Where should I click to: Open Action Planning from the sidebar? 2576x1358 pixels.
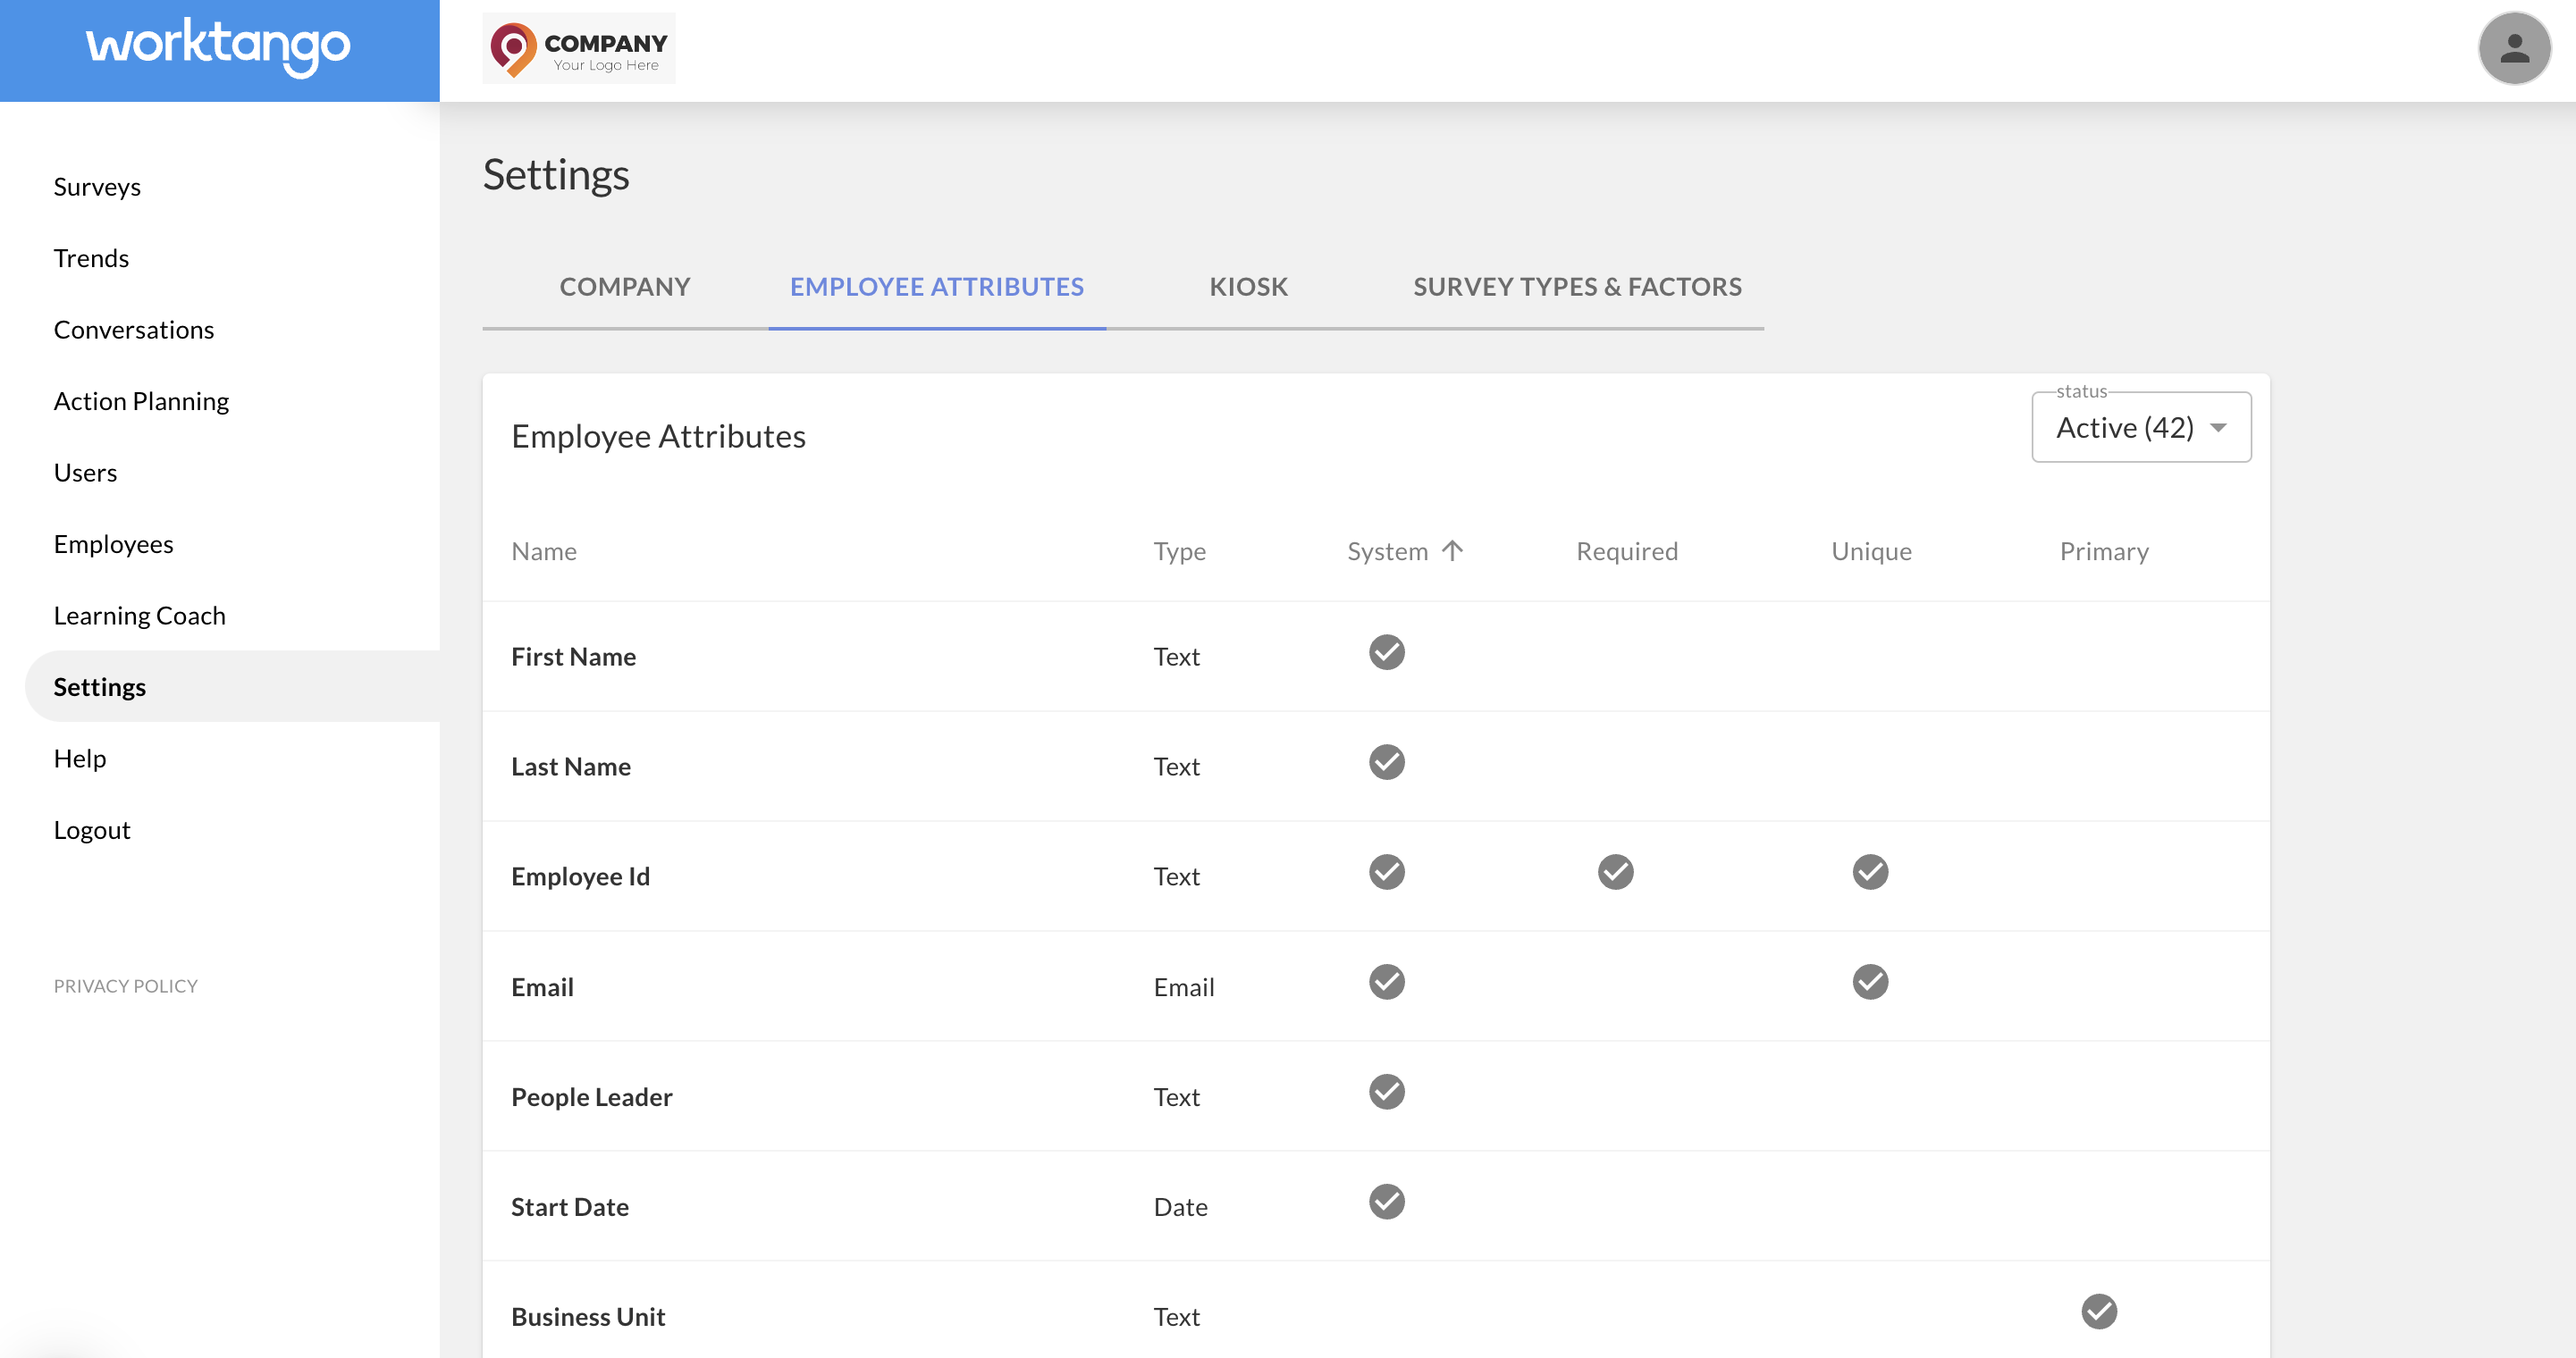141,401
